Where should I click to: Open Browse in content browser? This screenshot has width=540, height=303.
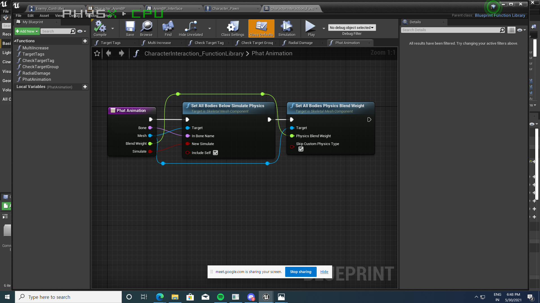(146, 28)
